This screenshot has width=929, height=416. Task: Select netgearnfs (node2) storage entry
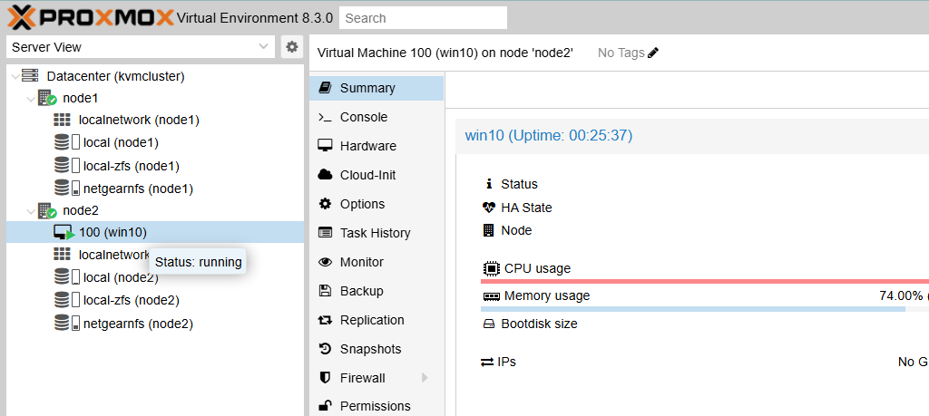138,324
